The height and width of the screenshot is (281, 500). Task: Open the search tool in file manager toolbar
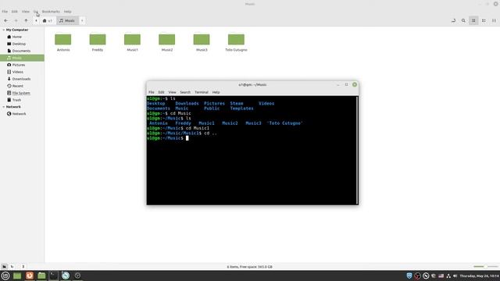click(x=463, y=21)
